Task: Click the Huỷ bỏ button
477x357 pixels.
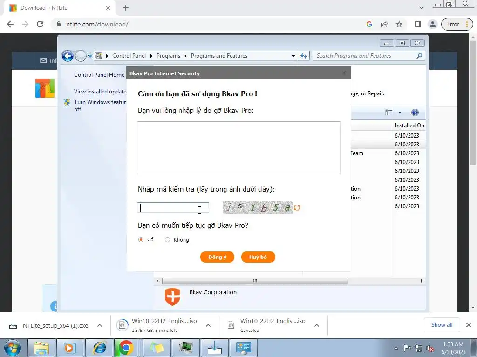Action: 258,257
